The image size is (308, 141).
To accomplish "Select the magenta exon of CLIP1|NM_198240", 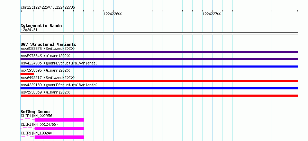I will pos(59,137).
